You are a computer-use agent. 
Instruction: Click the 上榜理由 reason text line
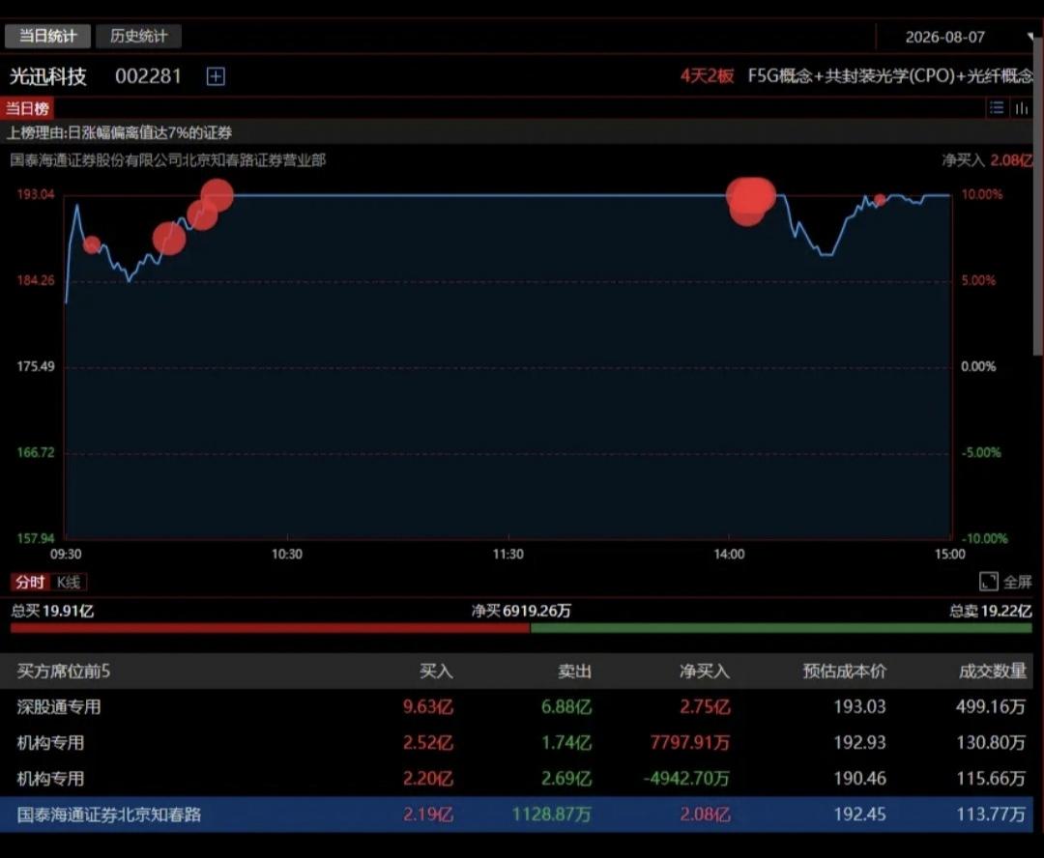click(x=119, y=132)
